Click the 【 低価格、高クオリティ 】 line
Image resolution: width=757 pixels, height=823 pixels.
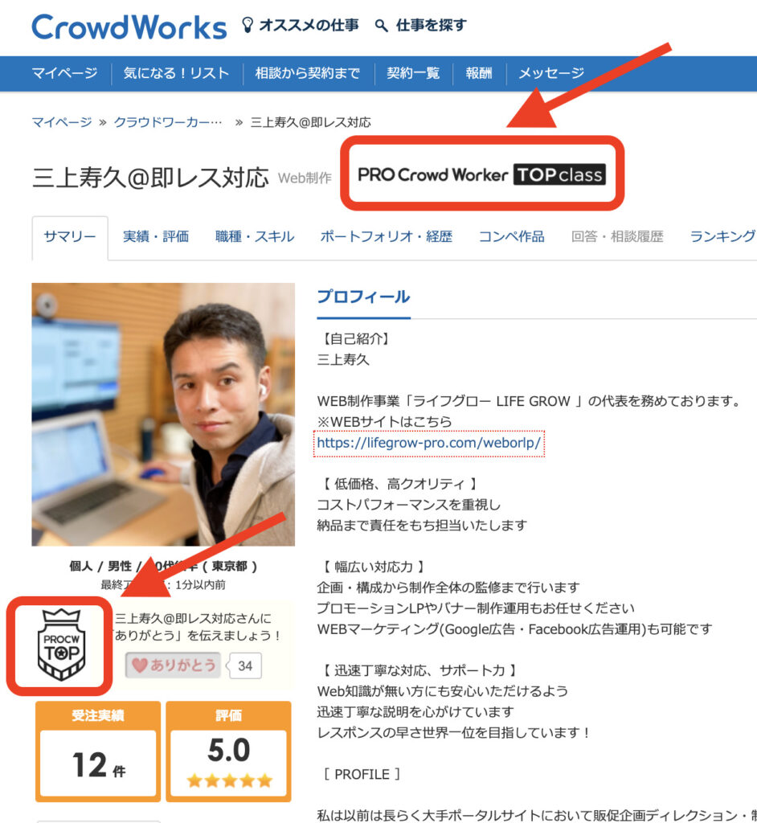point(399,484)
